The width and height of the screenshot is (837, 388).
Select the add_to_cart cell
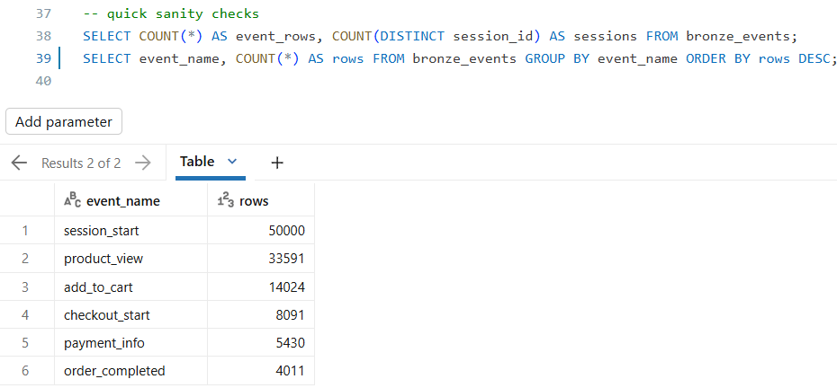[x=130, y=287]
